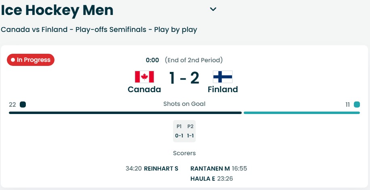Select the P1 period score column
Viewport: 370px width, 190px height.
[179, 131]
